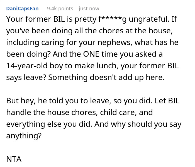This screenshot has height=167, width=195.
Task: Click the capitalized word 'ONE'
Action: pos(91,54)
